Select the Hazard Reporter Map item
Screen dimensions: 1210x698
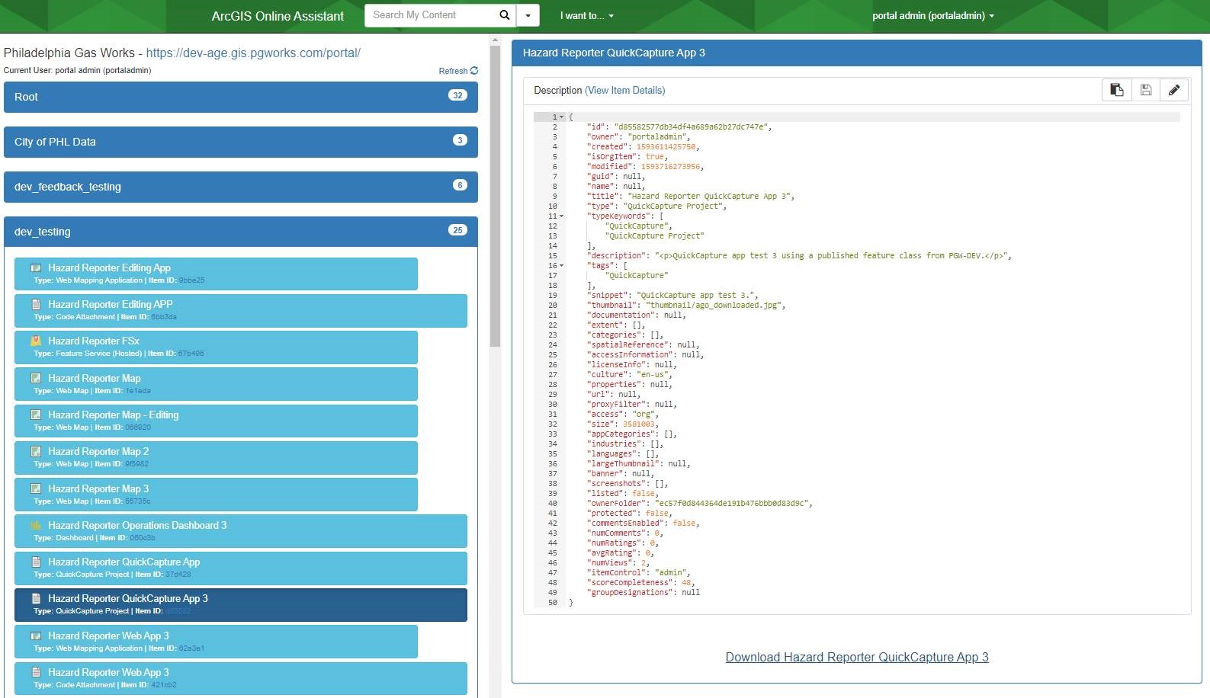tap(216, 384)
